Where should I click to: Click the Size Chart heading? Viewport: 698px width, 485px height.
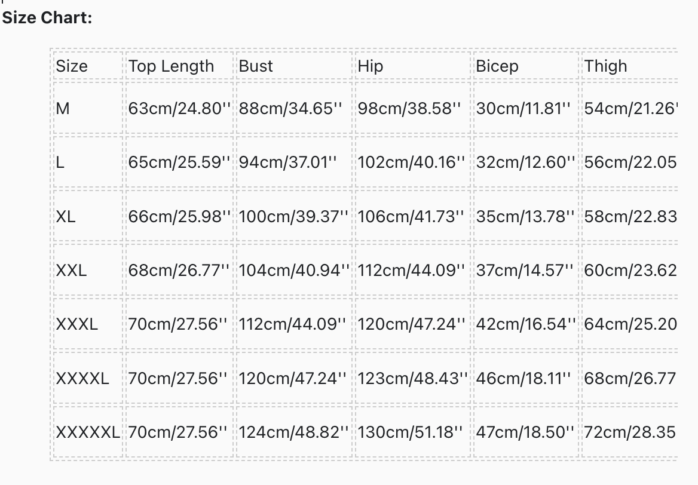(x=47, y=18)
